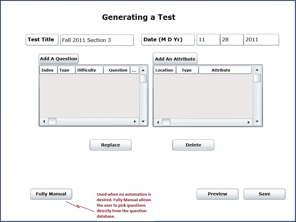Click the Add A Question button

pyautogui.click(x=58, y=59)
